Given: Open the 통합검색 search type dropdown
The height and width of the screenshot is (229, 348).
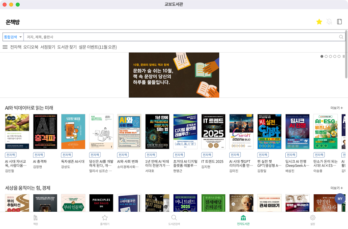Looking at the screenshot, I should point(13,37).
